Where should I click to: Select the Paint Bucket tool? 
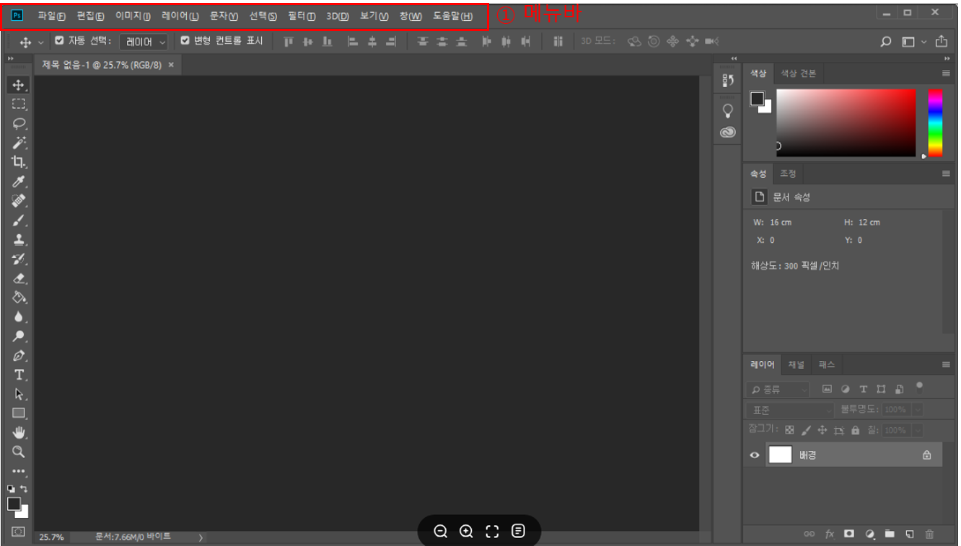point(18,297)
